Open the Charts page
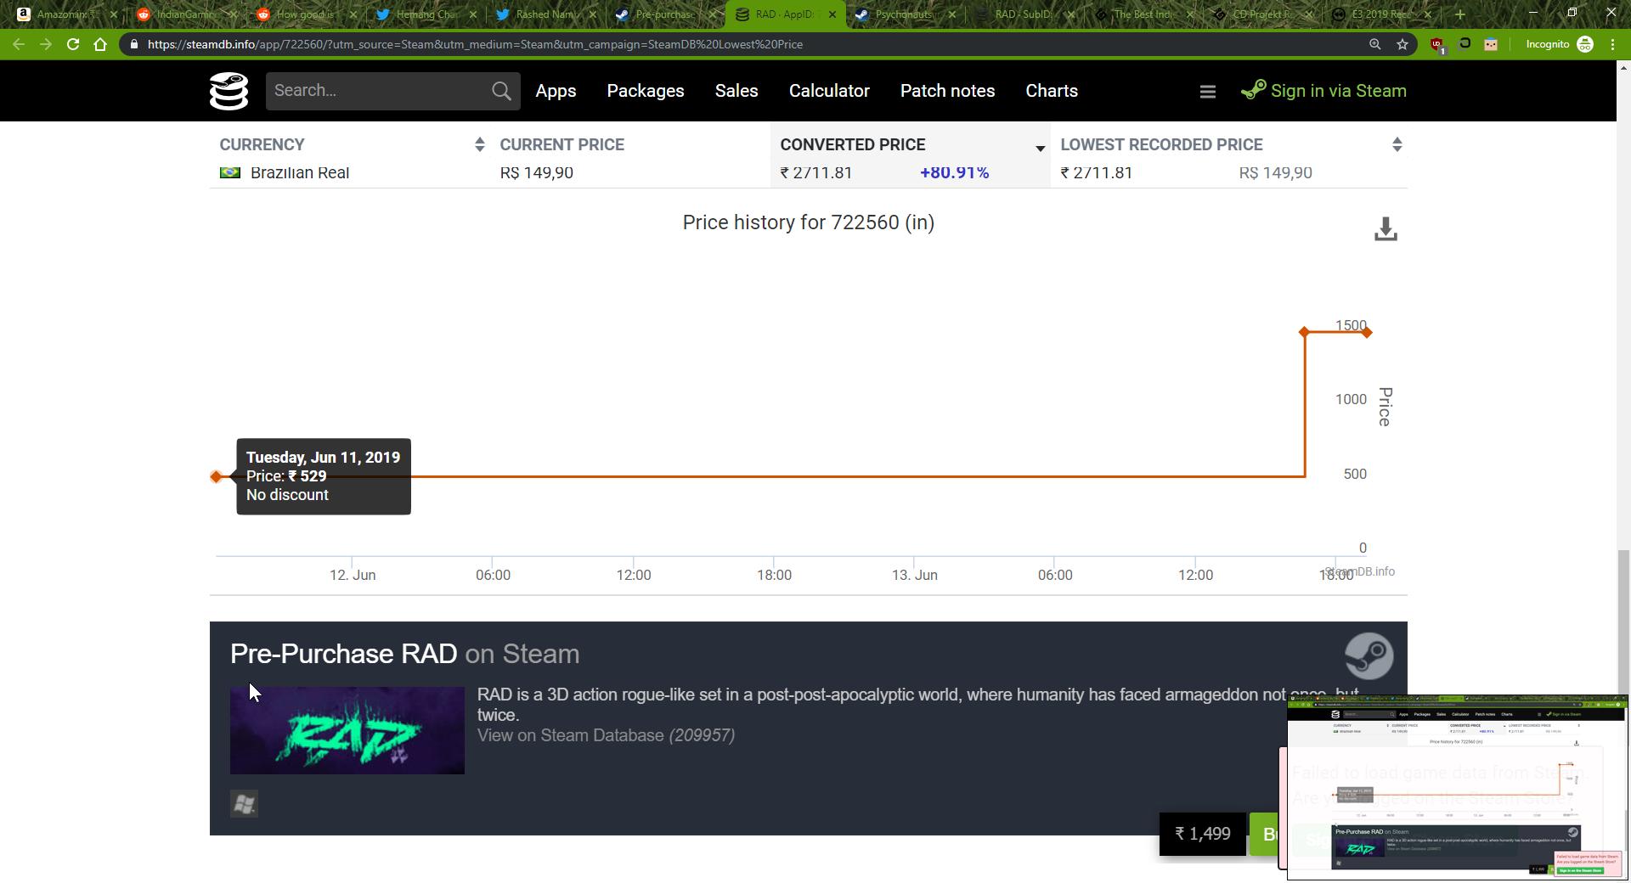The height and width of the screenshot is (883, 1631). [1052, 91]
